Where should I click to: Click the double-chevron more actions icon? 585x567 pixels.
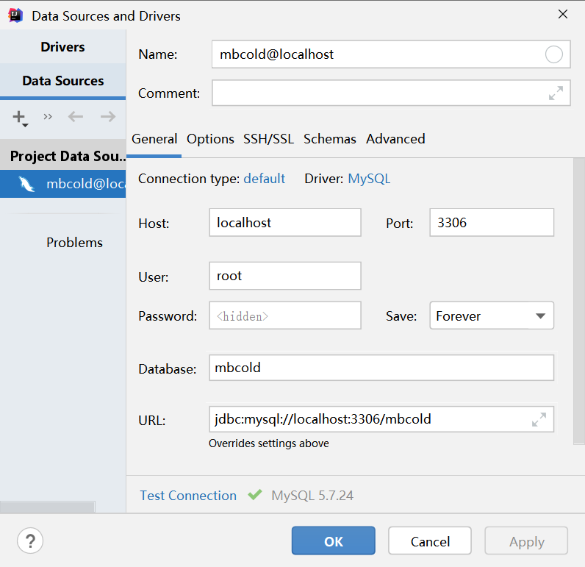(x=48, y=116)
